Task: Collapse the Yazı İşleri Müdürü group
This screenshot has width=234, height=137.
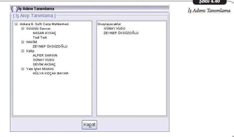Action: tap(23, 69)
